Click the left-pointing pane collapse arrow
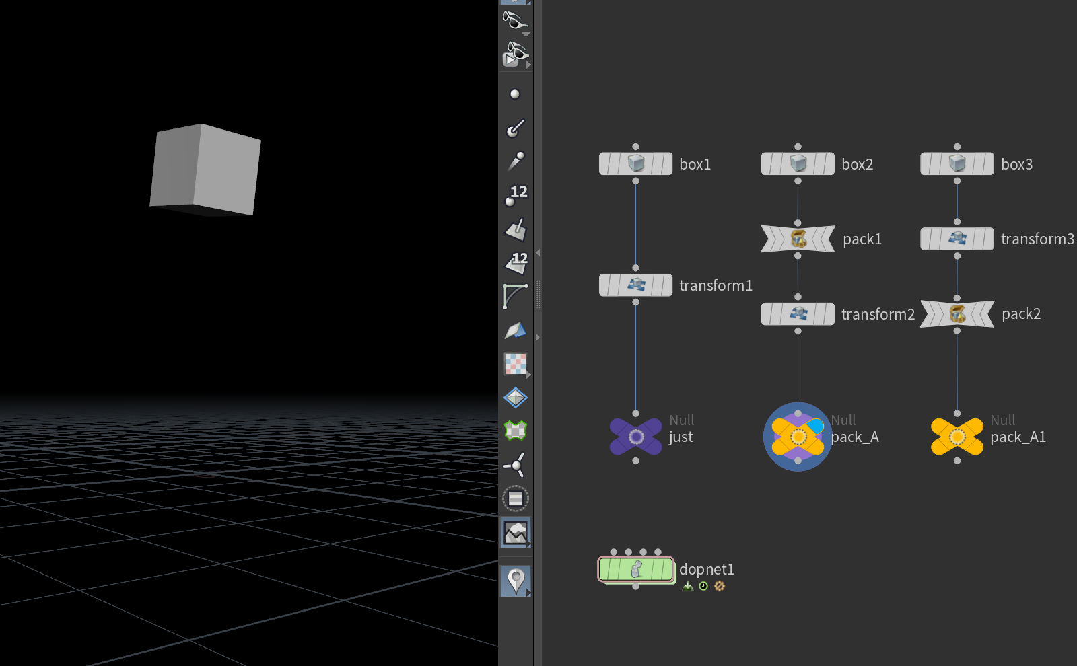Viewport: 1077px width, 666px height. 538,253
